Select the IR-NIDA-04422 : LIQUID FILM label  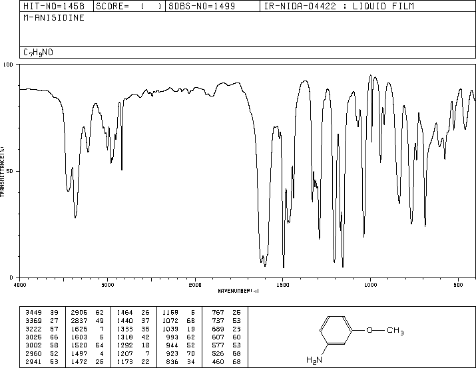click(x=339, y=6)
